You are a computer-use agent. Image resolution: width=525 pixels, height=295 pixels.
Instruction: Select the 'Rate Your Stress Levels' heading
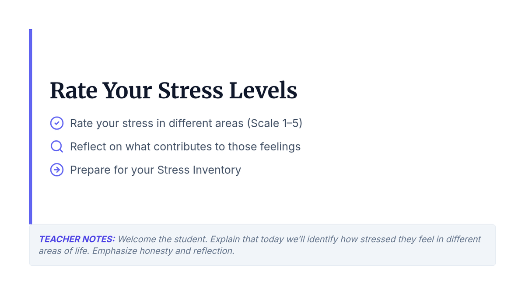coord(174,91)
